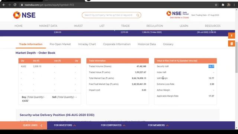238x134 pixels.
Task: Reload the page with the refresh icon
Action: coord(15,5)
